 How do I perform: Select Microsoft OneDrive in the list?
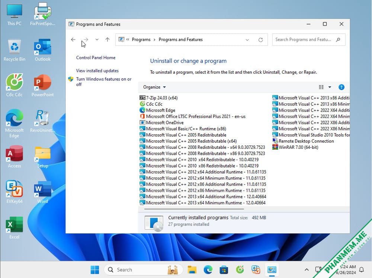click(x=161, y=122)
